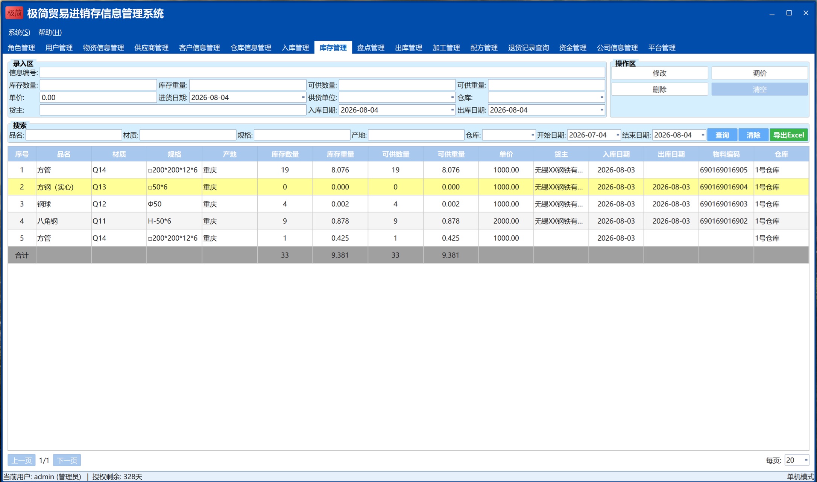Switch to the 角色管理 tab
This screenshot has height=482, width=817.
(x=21, y=48)
